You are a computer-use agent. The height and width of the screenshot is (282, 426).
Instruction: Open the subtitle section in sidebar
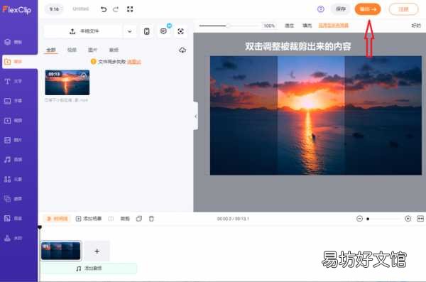pyautogui.click(x=13, y=101)
